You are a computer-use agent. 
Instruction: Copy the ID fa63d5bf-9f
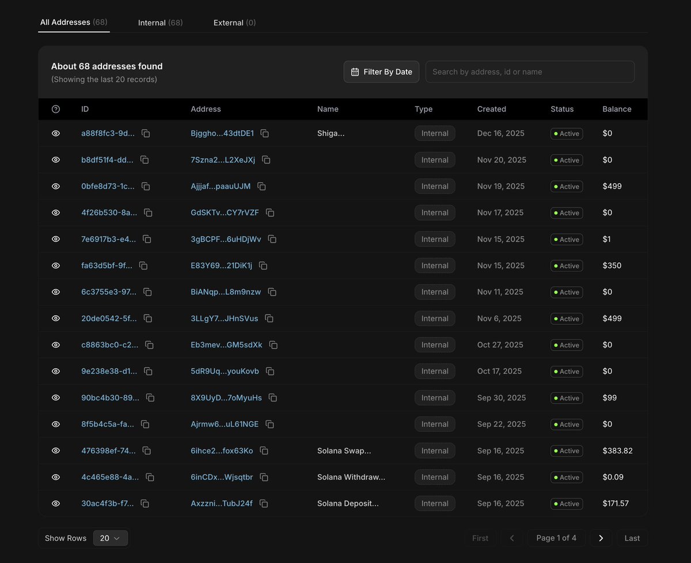coord(143,266)
